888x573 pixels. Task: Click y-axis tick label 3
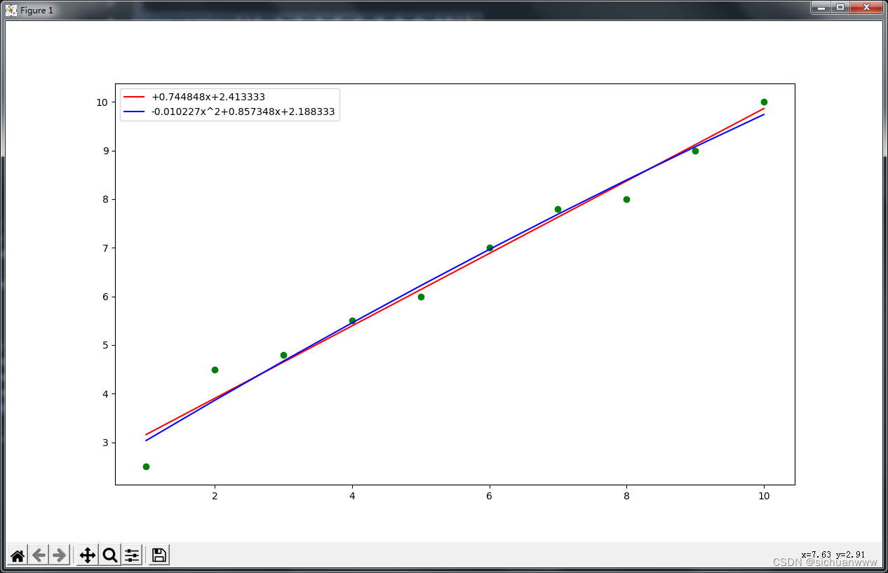(x=105, y=443)
